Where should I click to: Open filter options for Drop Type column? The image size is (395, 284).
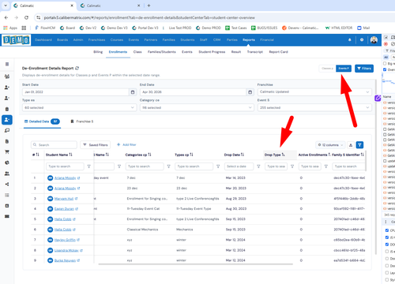(292, 166)
